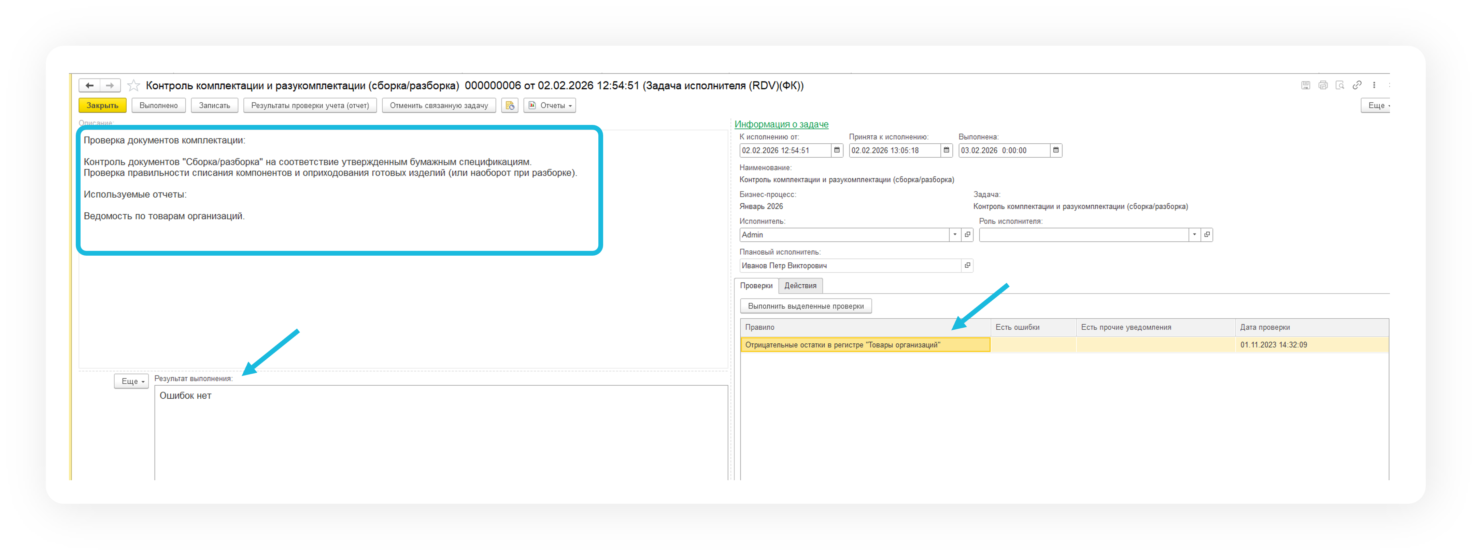Click the get-link chain icon
Screen dimensions: 1478x556
pos(1357,85)
